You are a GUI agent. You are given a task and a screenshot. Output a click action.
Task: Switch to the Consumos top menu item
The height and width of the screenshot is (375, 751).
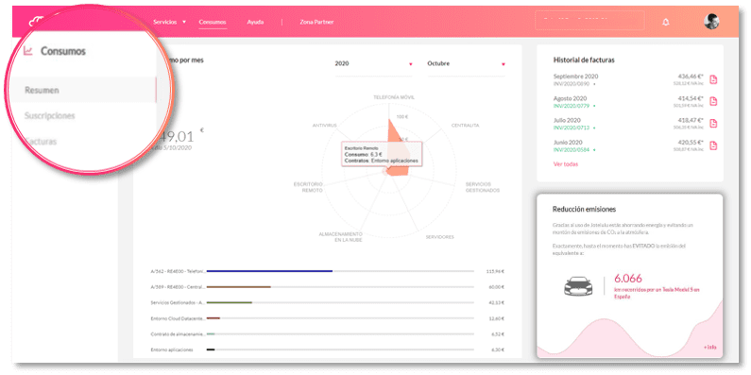coord(213,22)
